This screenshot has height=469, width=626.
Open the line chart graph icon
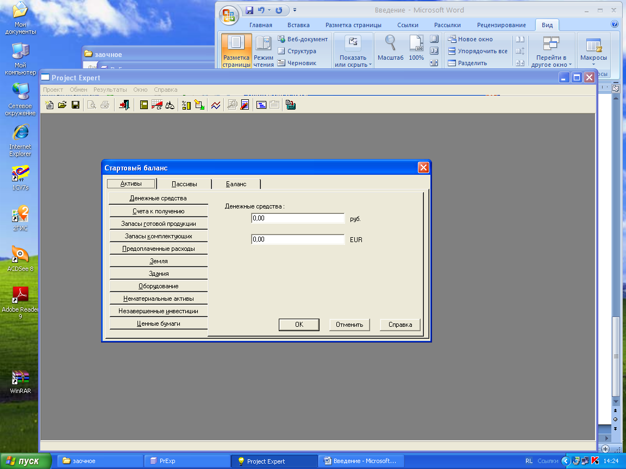[216, 105]
